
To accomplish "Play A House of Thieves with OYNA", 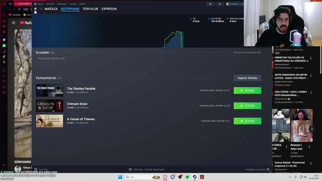I will (x=248, y=121).
